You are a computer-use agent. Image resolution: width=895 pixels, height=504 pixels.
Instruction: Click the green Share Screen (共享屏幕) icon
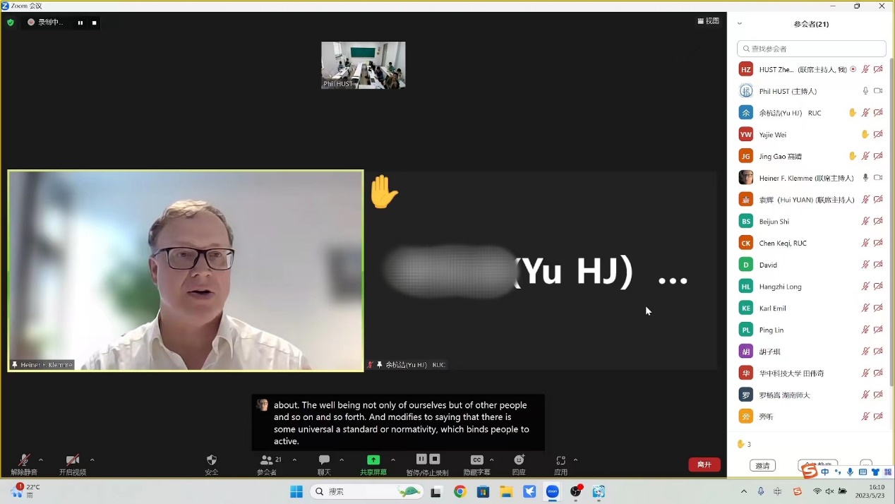pyautogui.click(x=373, y=460)
